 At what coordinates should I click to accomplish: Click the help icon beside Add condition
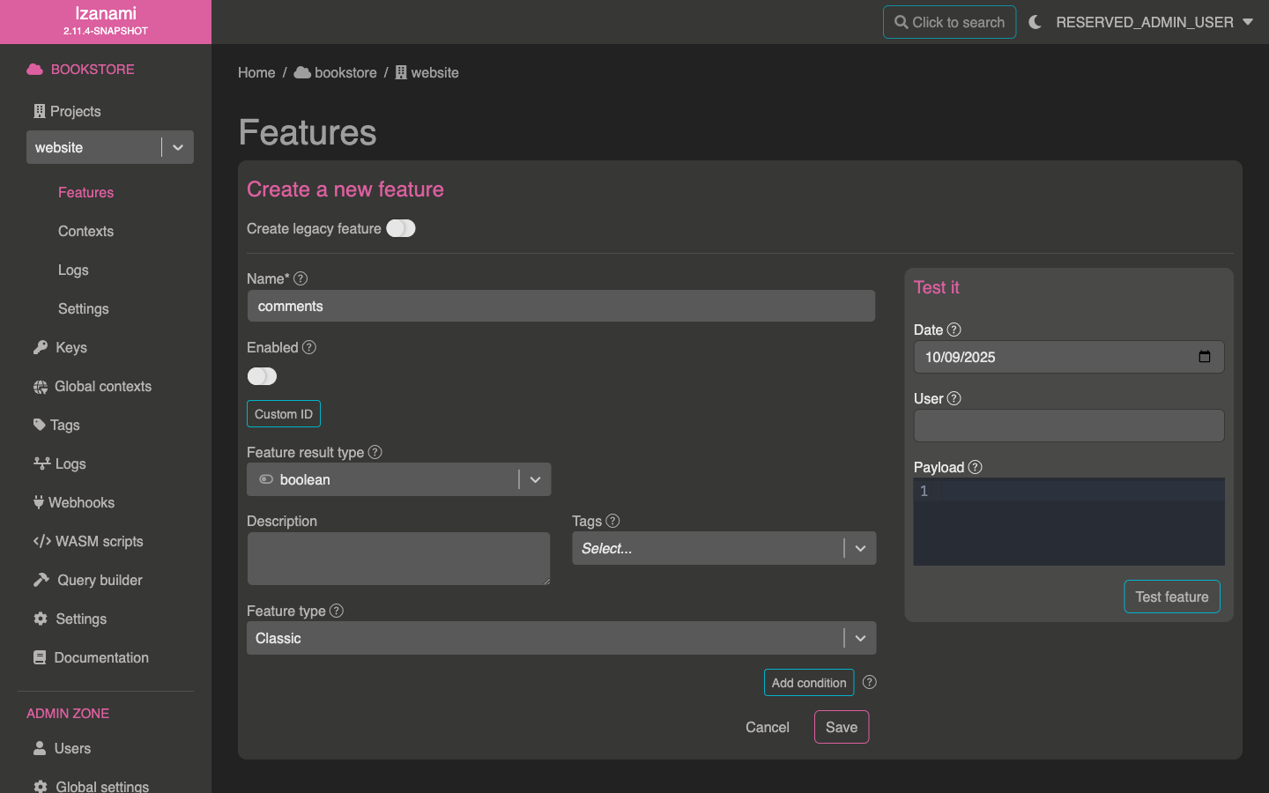coord(869,682)
